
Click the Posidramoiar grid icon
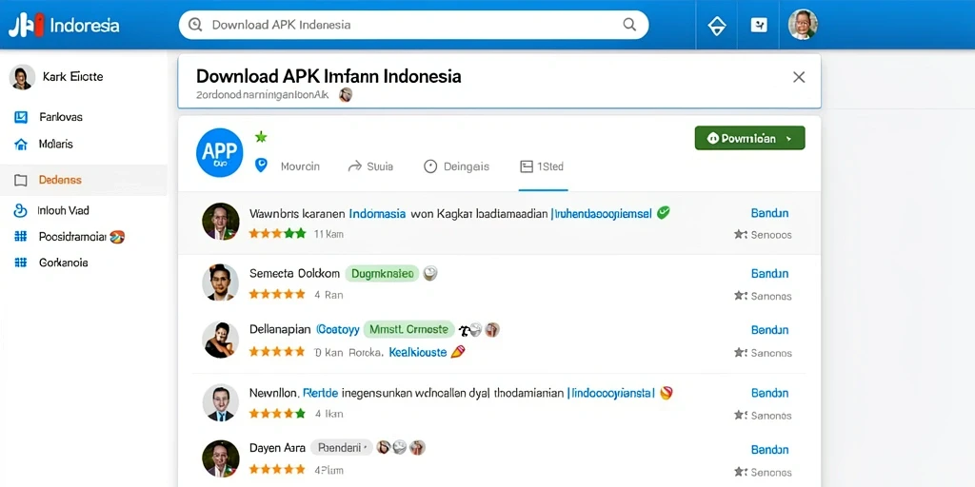coord(21,236)
